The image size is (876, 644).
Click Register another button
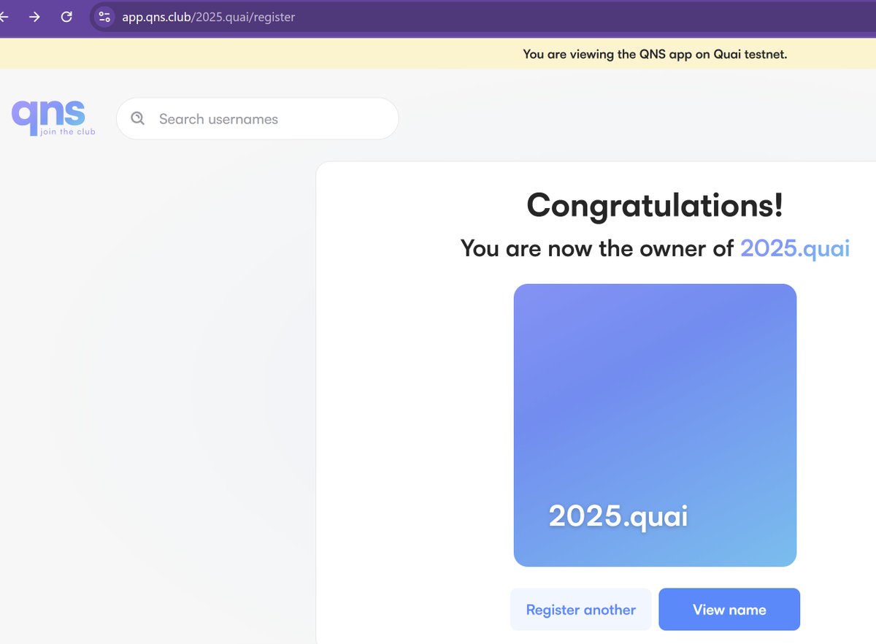[580, 610]
